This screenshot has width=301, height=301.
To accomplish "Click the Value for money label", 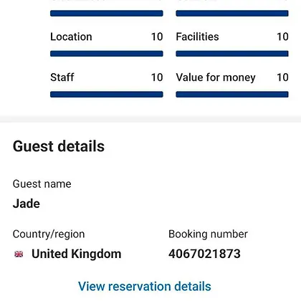I will [216, 77].
